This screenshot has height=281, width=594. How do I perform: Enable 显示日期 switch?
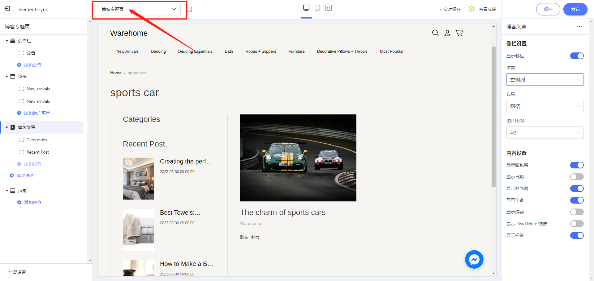click(577, 177)
